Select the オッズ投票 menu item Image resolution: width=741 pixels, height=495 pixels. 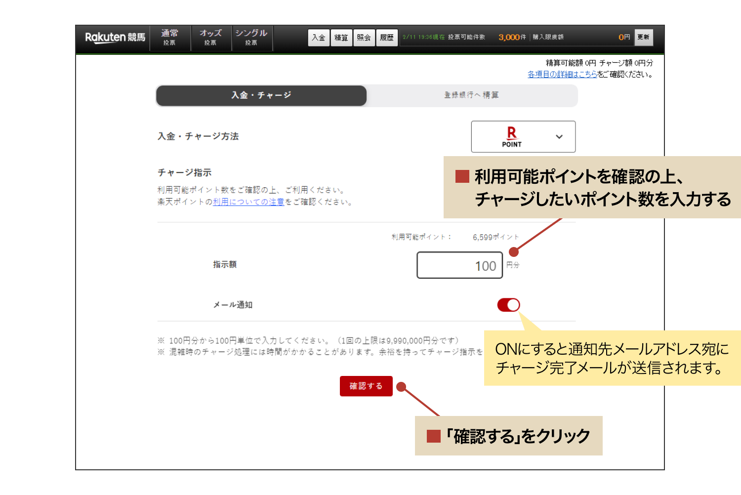point(211,38)
